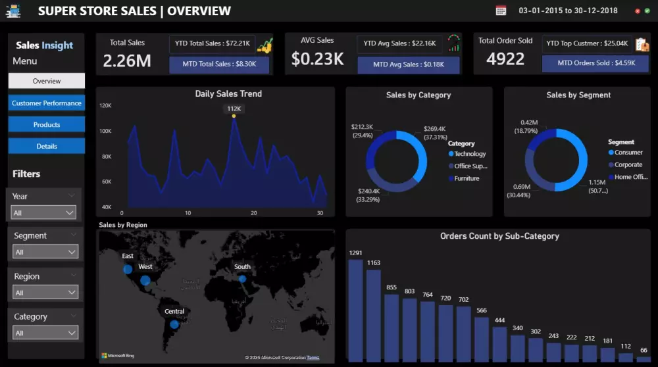Click MTD Total Sales button

219,64
